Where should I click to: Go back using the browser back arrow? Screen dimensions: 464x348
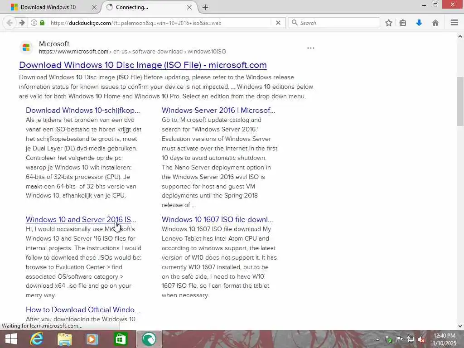[x=10, y=23]
